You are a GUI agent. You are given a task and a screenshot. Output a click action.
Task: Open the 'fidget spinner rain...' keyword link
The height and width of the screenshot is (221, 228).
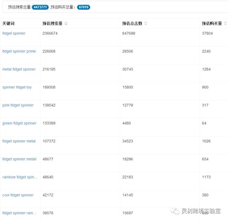coord(19,213)
